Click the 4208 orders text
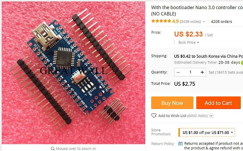The image size is (243, 151). (x=221, y=22)
